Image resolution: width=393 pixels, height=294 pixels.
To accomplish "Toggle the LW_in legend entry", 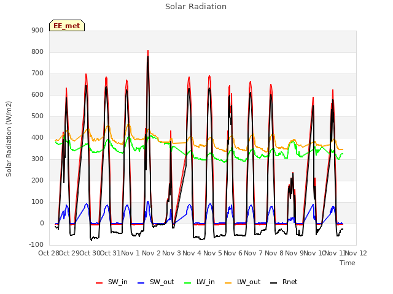I will [200, 282].
